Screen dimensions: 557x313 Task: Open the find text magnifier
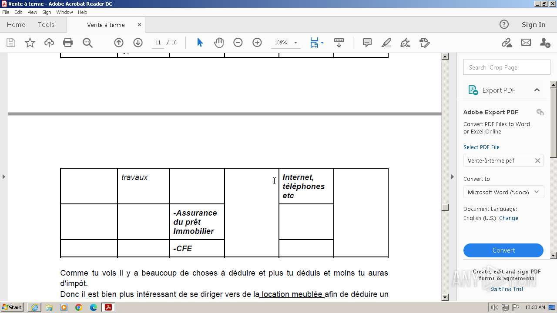[87, 43]
